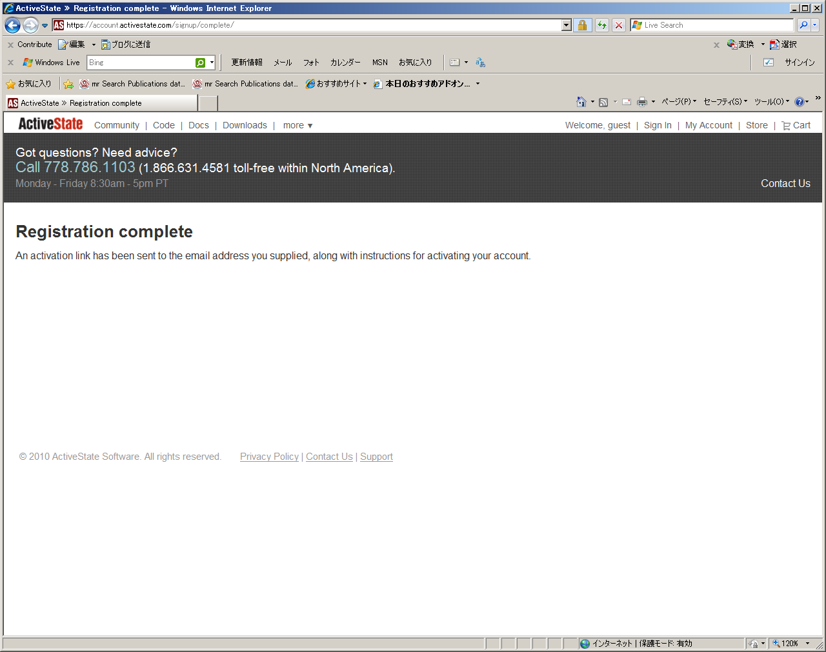Click the Refresh page icon
The height and width of the screenshot is (652, 826).
(x=601, y=25)
